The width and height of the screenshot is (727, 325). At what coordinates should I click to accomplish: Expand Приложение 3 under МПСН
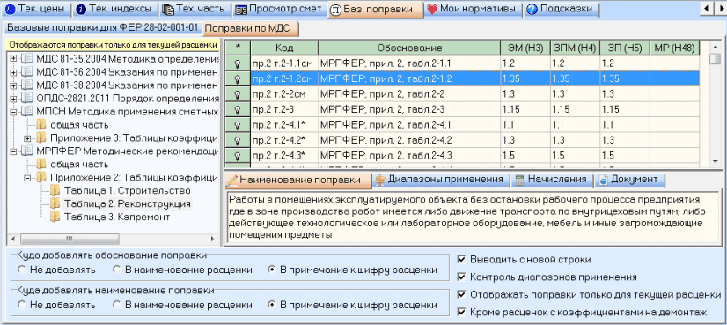pos(27,138)
